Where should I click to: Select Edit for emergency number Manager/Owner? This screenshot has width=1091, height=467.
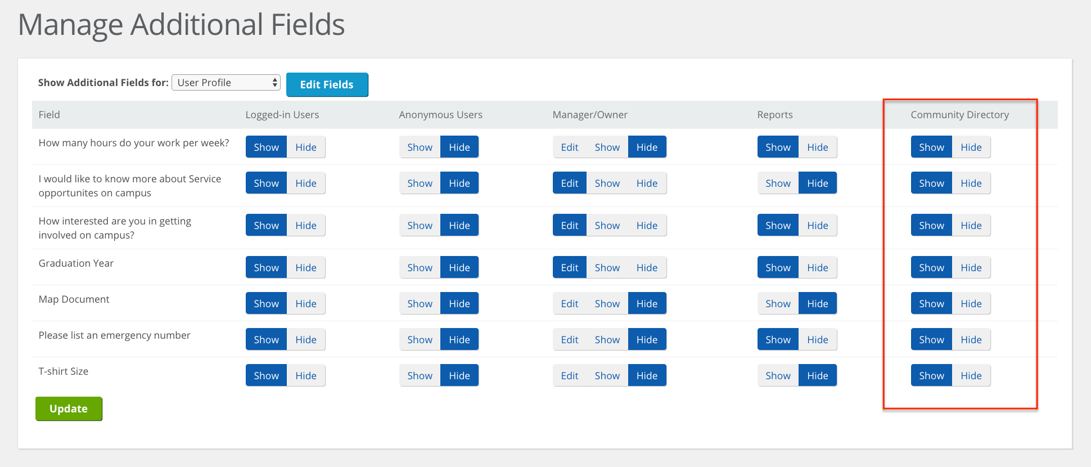click(570, 339)
